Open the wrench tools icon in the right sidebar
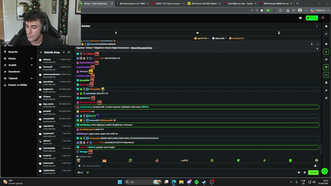 click(326, 90)
